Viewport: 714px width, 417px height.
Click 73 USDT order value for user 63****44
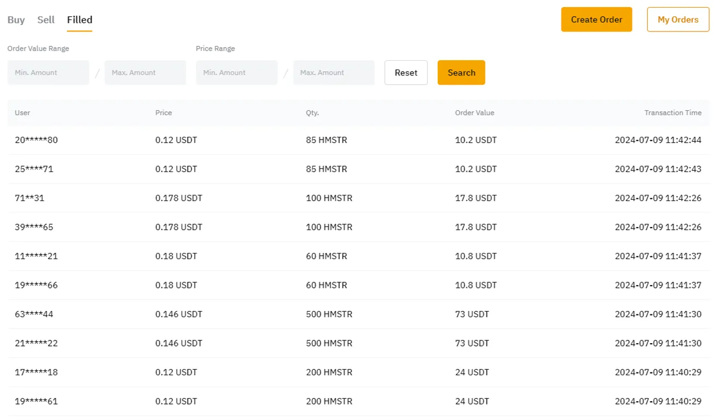click(472, 314)
